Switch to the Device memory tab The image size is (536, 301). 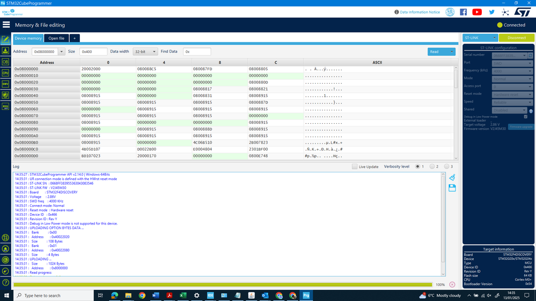pos(28,38)
